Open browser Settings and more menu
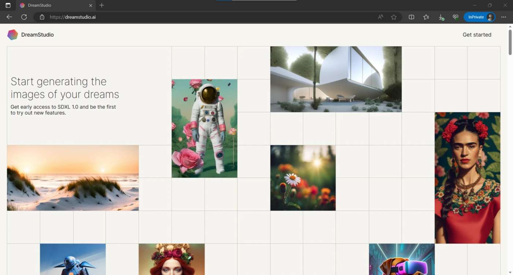 (x=503, y=17)
